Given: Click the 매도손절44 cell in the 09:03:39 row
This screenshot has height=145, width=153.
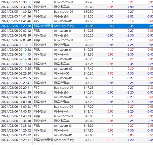Looking at the screenshot, I should (62, 35).
